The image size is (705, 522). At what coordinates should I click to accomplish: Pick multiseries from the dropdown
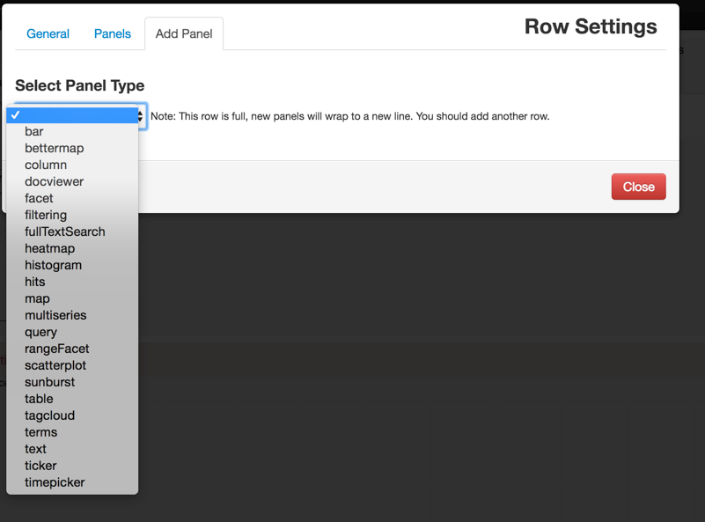click(72, 315)
